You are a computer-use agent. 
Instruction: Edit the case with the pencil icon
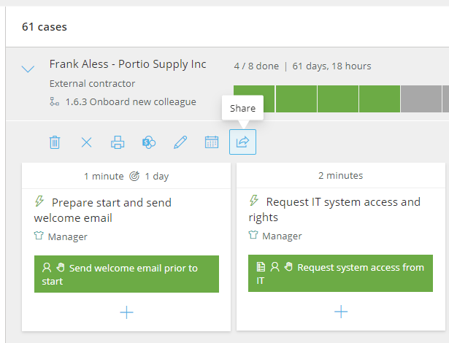point(180,142)
